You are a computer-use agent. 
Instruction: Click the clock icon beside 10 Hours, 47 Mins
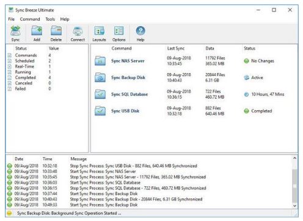pyautogui.click(x=246, y=94)
